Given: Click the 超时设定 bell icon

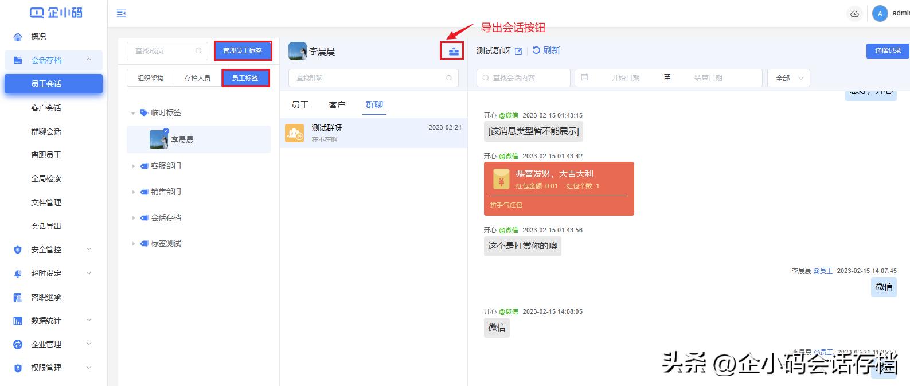Looking at the screenshot, I should tap(18, 274).
